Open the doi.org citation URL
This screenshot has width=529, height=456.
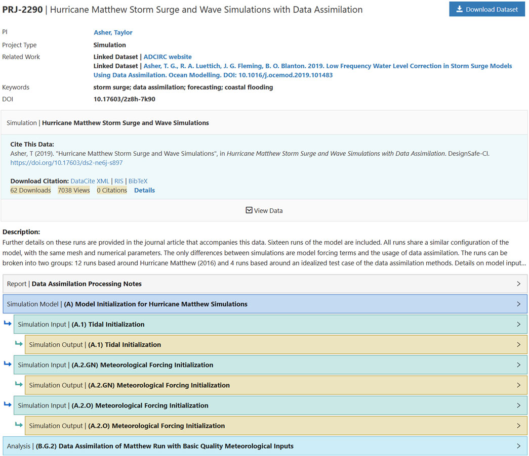[x=66, y=162]
